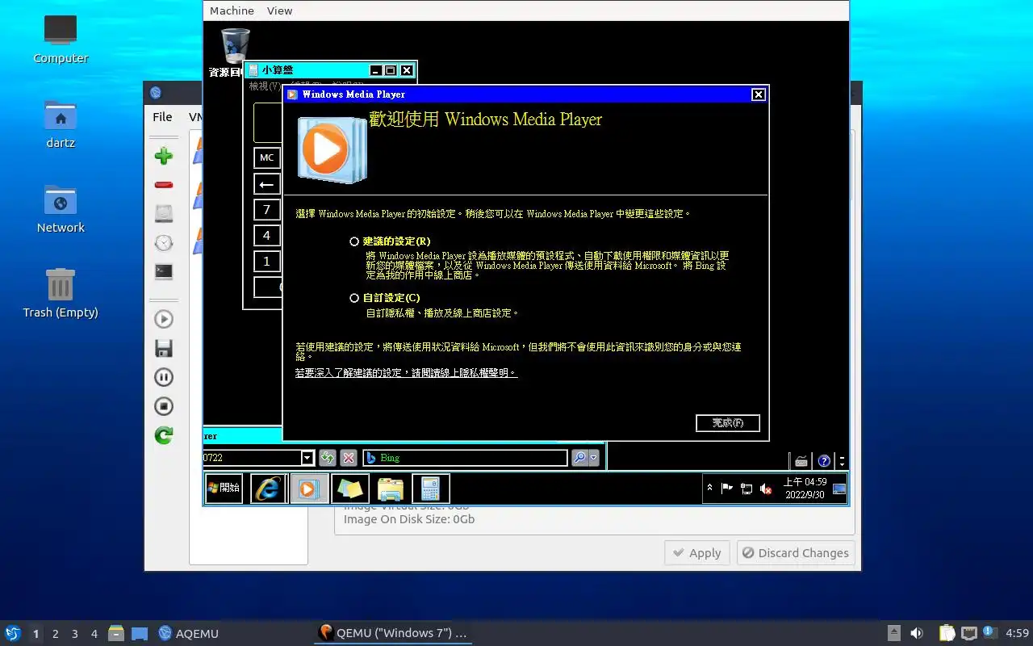Reset the VM with green refresh icon

click(164, 435)
